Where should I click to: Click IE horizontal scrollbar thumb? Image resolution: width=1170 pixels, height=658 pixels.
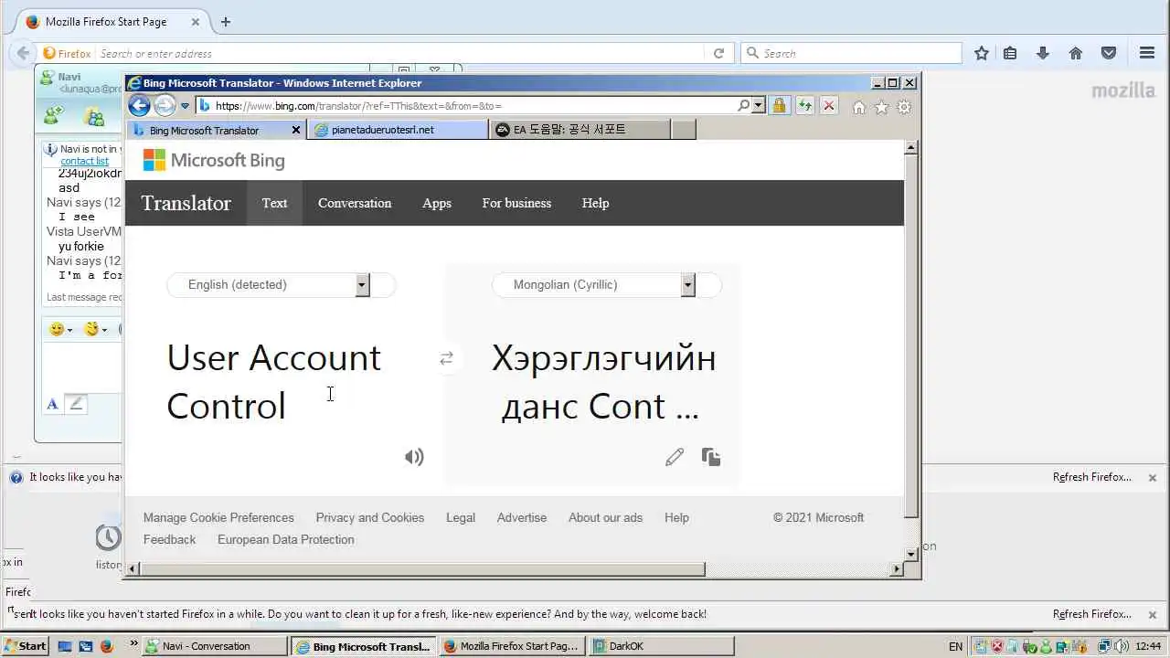coord(422,568)
